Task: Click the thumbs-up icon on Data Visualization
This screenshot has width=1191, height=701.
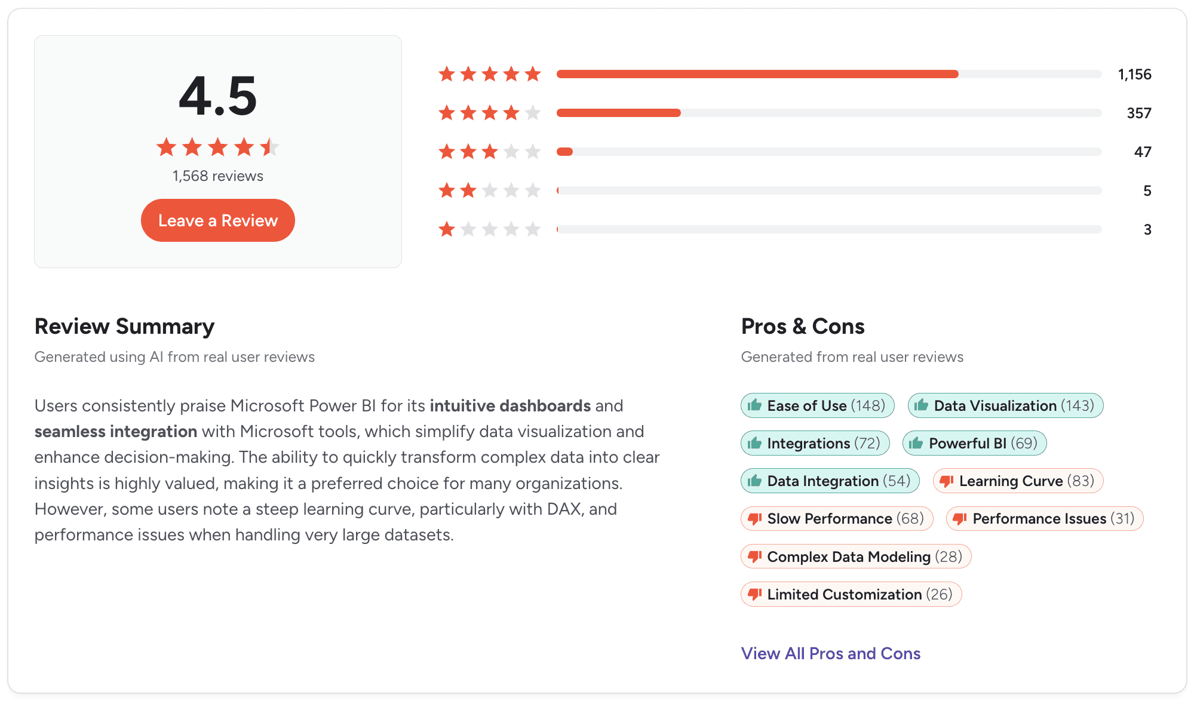Action: pos(923,405)
